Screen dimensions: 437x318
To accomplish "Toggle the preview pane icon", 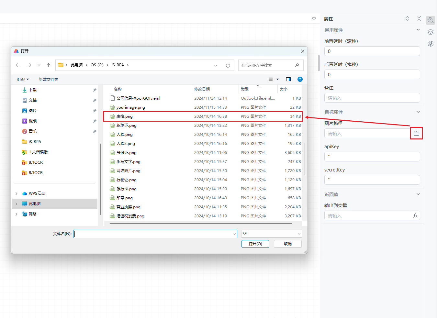I will pyautogui.click(x=288, y=79).
